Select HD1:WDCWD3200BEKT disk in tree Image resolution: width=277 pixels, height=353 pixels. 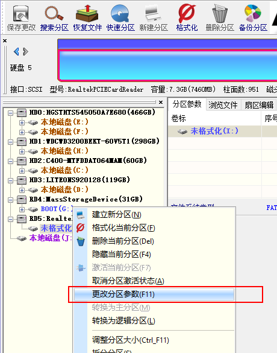pos(95,141)
